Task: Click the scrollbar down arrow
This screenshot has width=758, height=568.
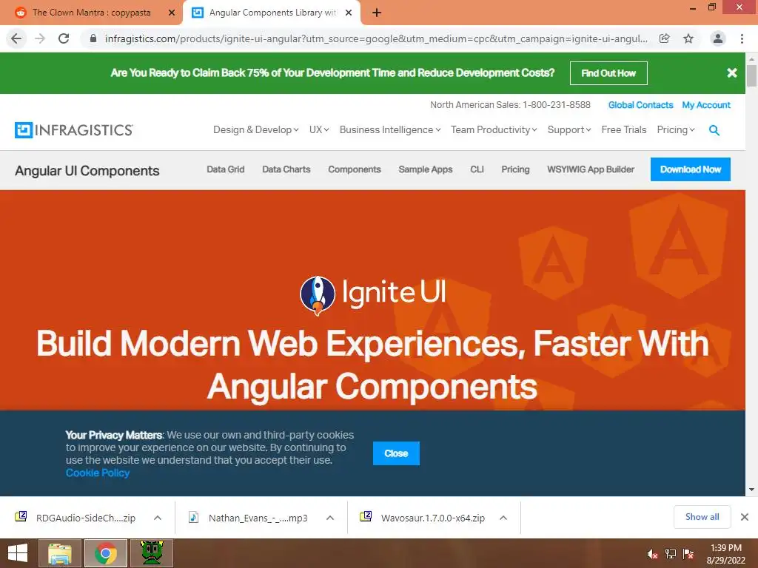Action: tap(751, 490)
